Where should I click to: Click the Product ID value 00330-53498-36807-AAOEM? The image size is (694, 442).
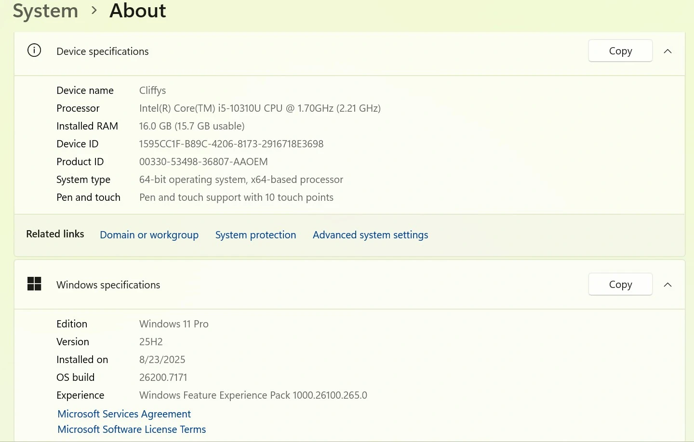tap(203, 162)
